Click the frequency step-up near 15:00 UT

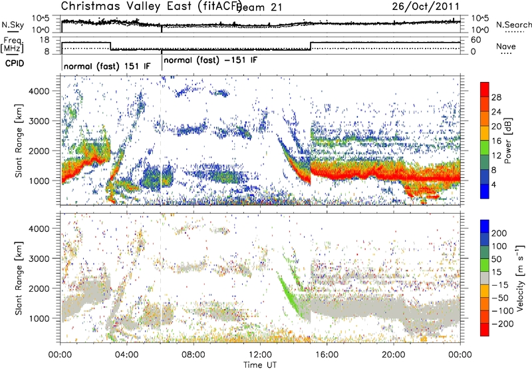pyautogui.click(x=311, y=46)
